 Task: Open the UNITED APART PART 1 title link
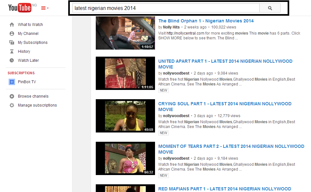[x=225, y=64]
